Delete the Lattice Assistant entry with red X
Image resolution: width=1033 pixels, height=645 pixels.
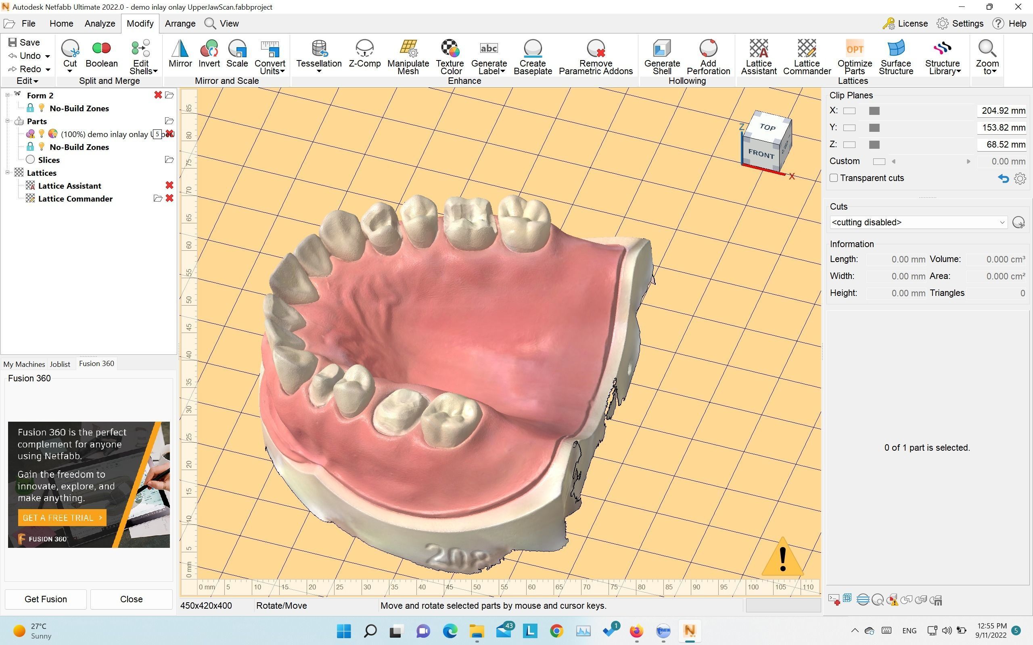pyautogui.click(x=169, y=185)
